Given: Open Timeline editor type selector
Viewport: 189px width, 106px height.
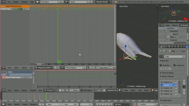Looking at the screenshot, I should point(4,104).
